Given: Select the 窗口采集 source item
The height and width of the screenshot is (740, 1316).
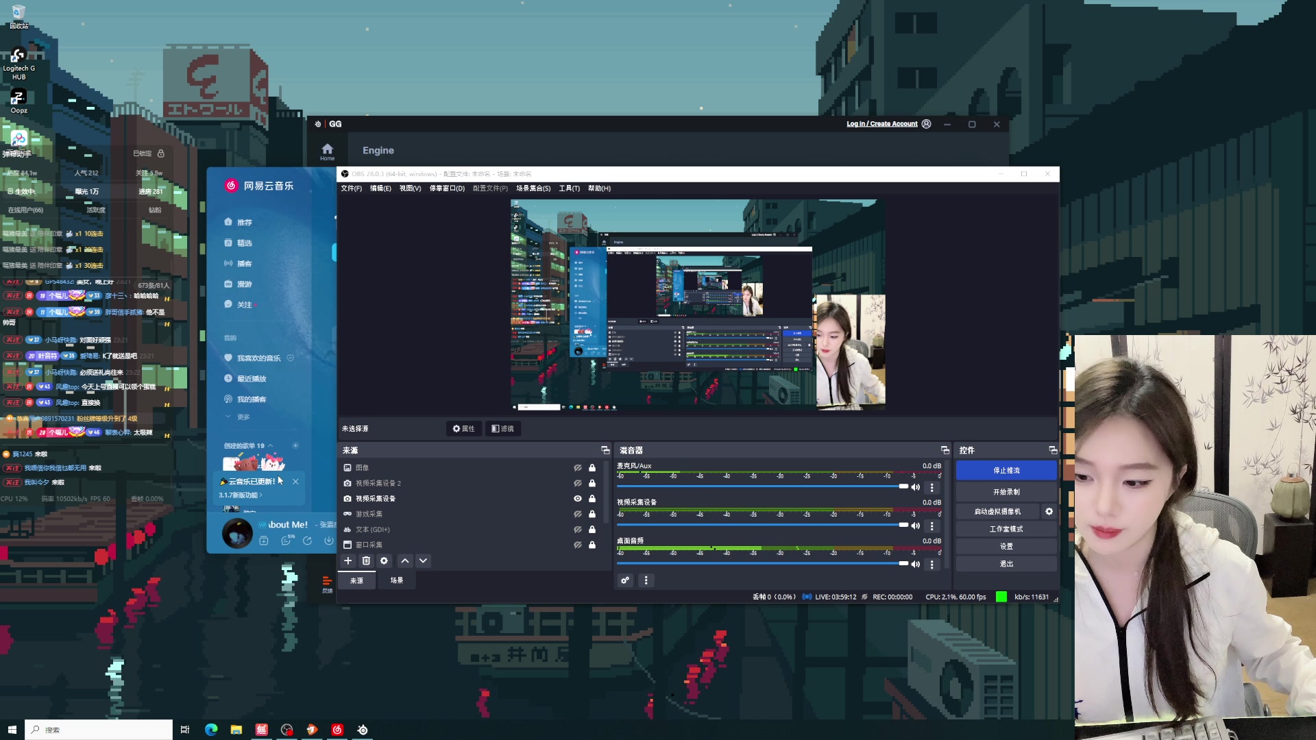Looking at the screenshot, I should [x=369, y=545].
